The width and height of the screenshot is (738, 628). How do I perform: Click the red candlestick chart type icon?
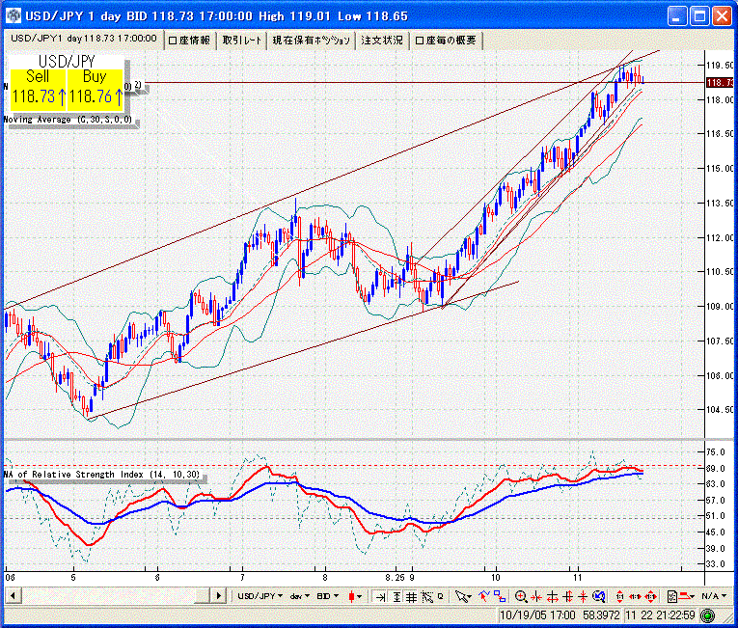pos(351,596)
